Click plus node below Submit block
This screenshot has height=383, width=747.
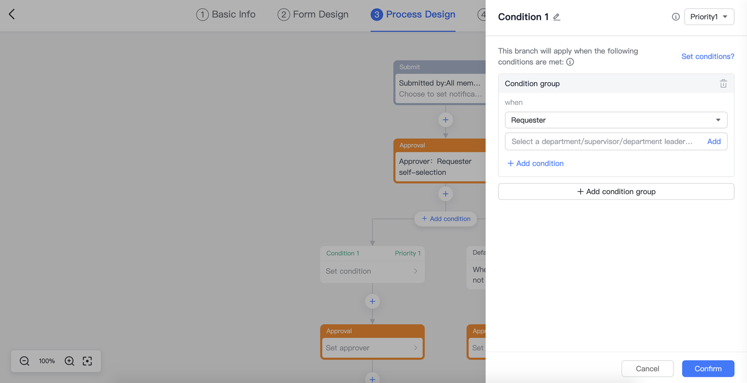(x=445, y=120)
